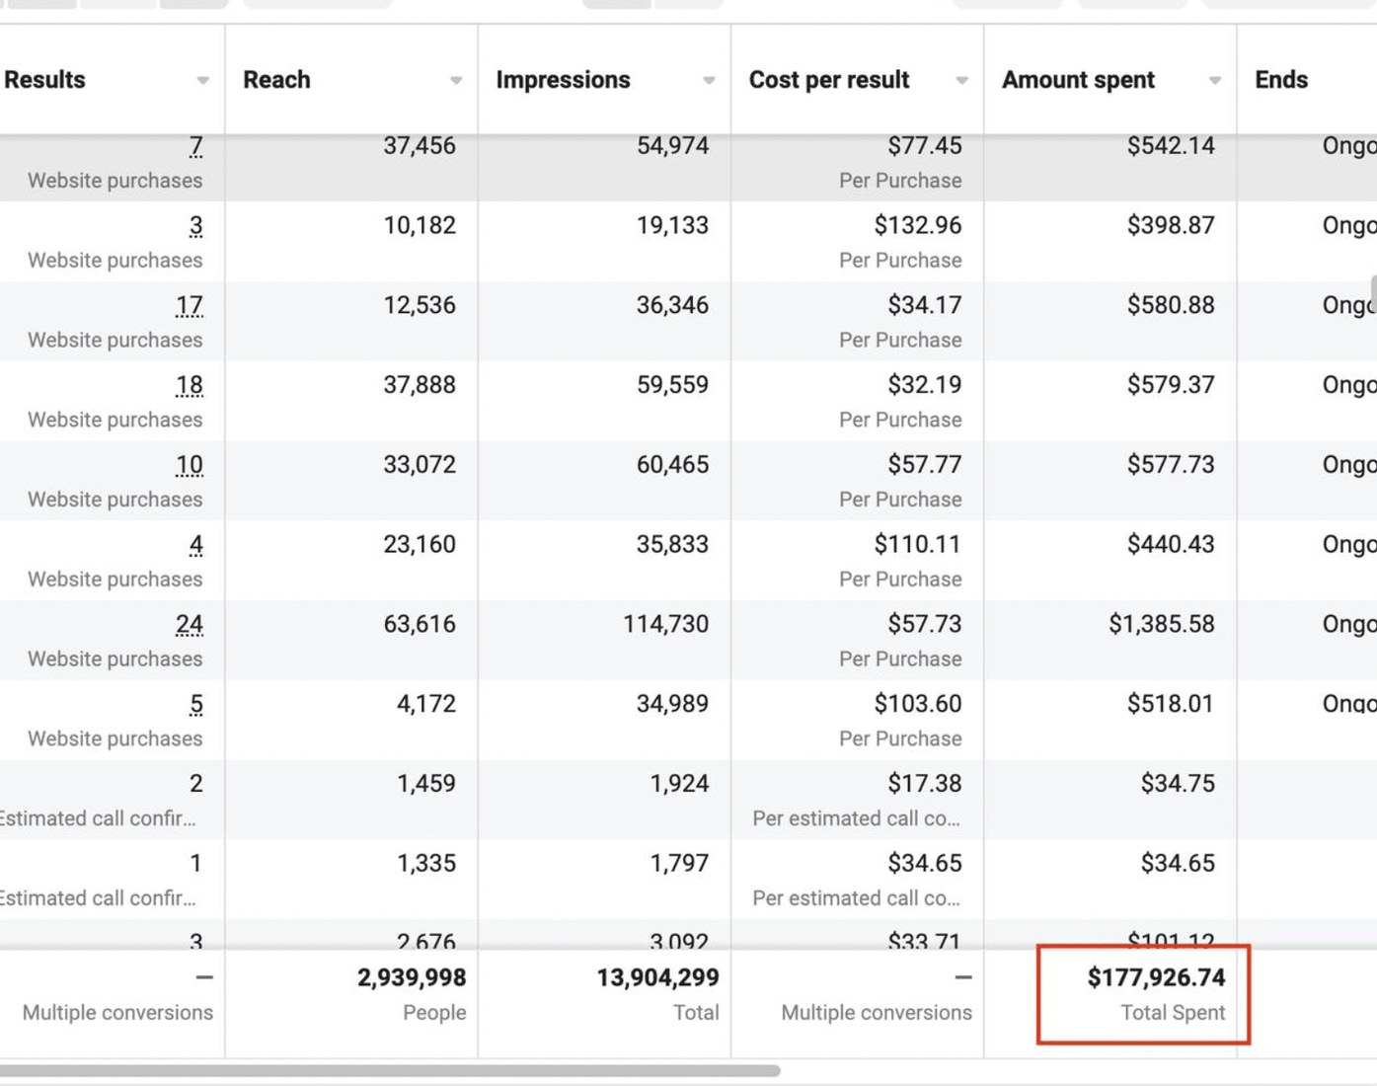Select the amount spent $518.01

[x=1171, y=705]
